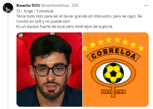The image size is (153, 109).
Task: Click the black-framed glasses in the photo
Action: [50, 70]
